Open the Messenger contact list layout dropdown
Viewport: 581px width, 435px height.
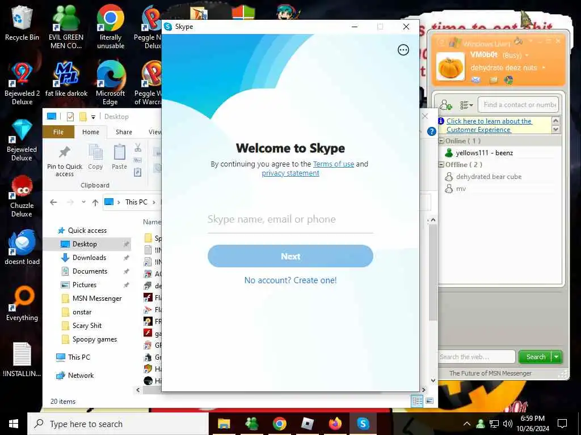[x=466, y=105]
